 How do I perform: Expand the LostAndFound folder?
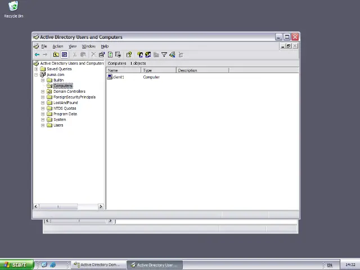pos(43,102)
